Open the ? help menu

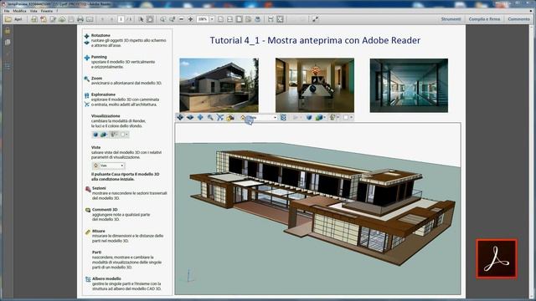coord(57,11)
